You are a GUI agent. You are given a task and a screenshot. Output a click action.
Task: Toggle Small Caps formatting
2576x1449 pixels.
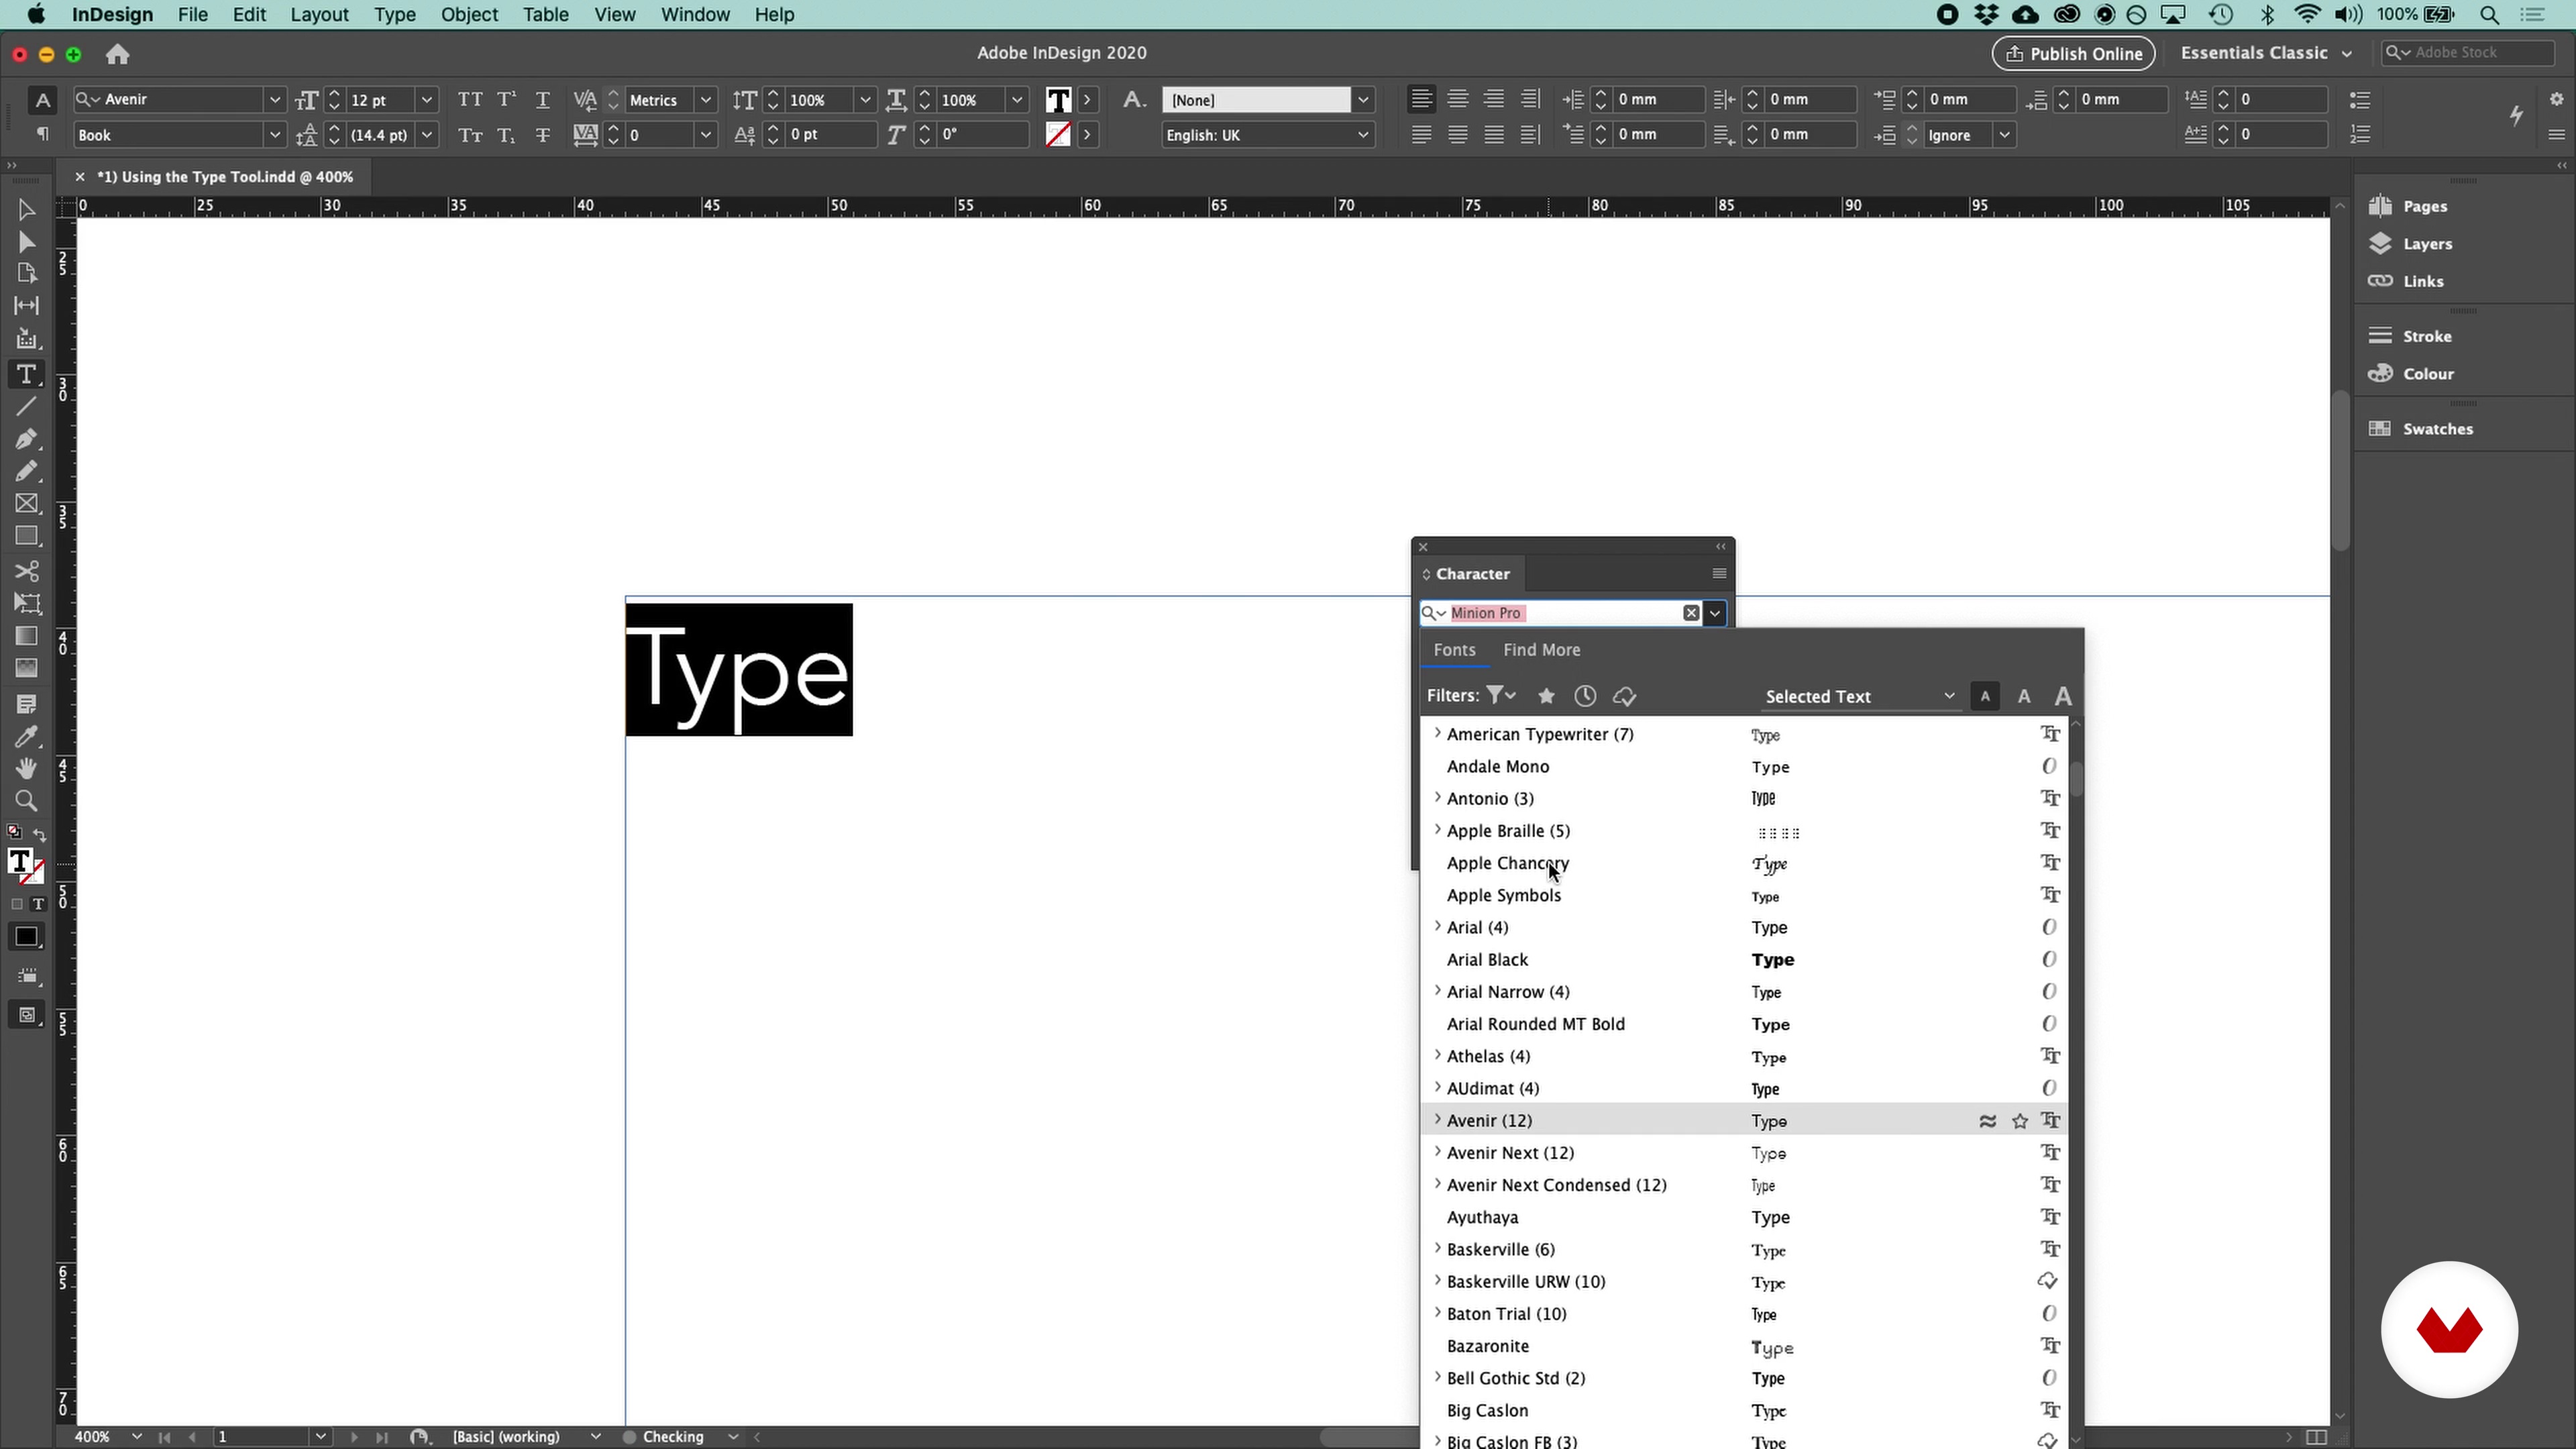[x=470, y=135]
